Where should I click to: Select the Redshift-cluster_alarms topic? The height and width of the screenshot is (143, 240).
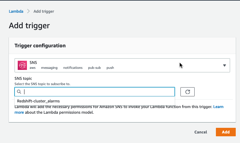[95, 101]
